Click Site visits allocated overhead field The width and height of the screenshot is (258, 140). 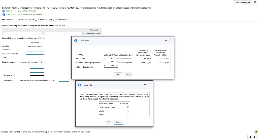pos(35,50)
